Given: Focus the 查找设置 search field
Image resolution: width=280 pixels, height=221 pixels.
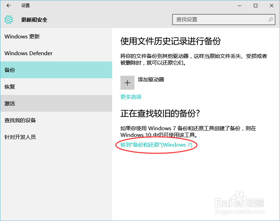Looking at the screenshot, I should click(223, 20).
